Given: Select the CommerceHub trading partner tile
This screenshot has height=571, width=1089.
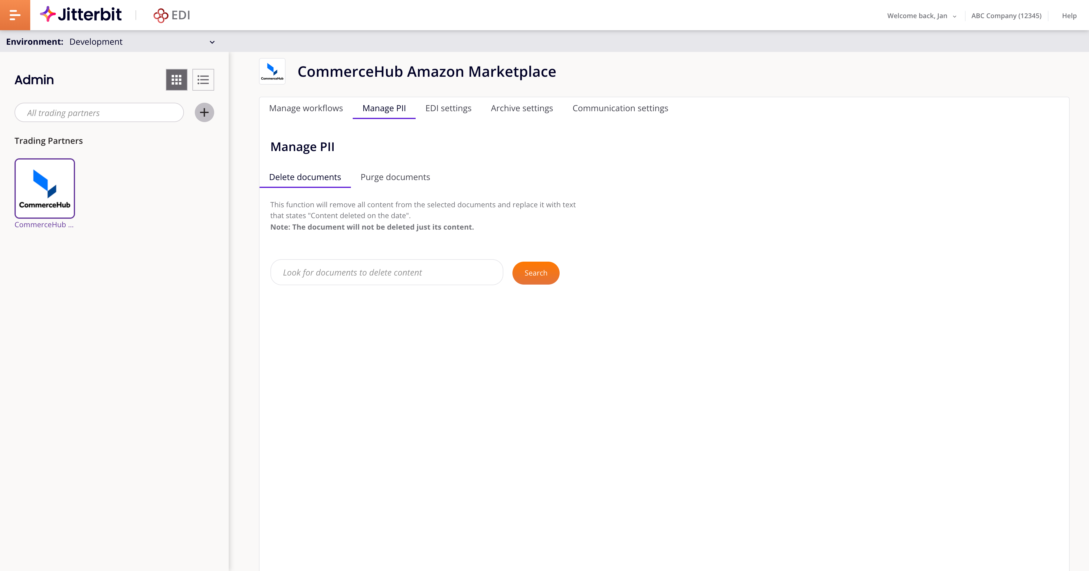Looking at the screenshot, I should 45,188.
